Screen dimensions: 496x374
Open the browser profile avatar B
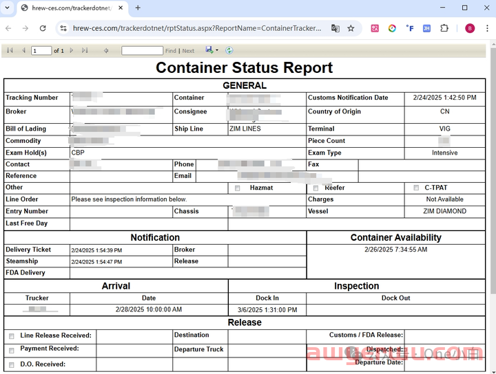470,28
